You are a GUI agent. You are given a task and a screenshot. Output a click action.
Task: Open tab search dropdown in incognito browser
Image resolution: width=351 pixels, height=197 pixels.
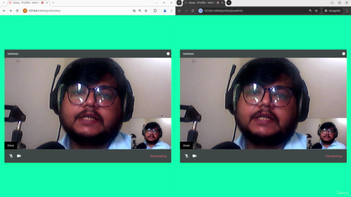pos(179,3)
